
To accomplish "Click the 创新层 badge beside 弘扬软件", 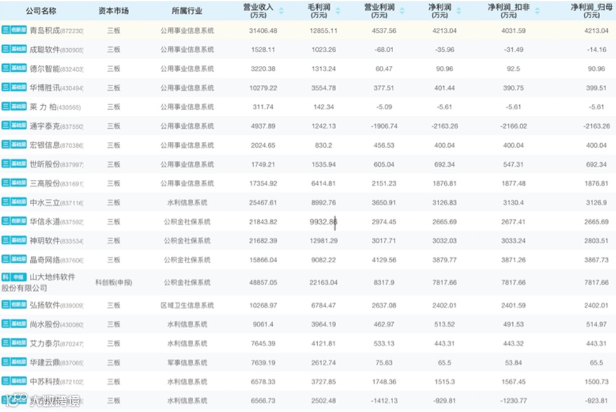I will (x=18, y=304).
